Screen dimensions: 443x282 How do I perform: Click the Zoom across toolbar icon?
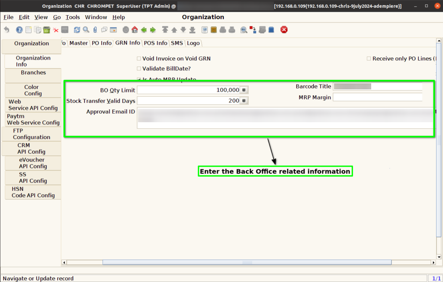(244, 30)
